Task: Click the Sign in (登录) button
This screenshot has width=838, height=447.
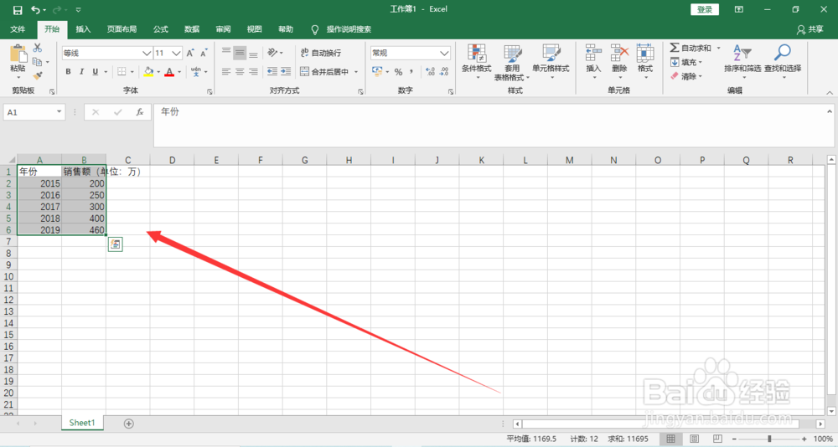Action: [x=705, y=9]
